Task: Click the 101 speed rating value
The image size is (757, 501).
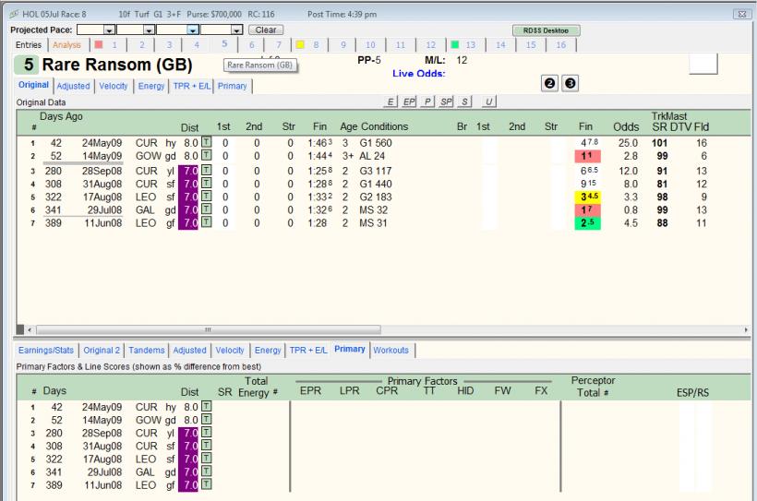Action: tap(659, 143)
